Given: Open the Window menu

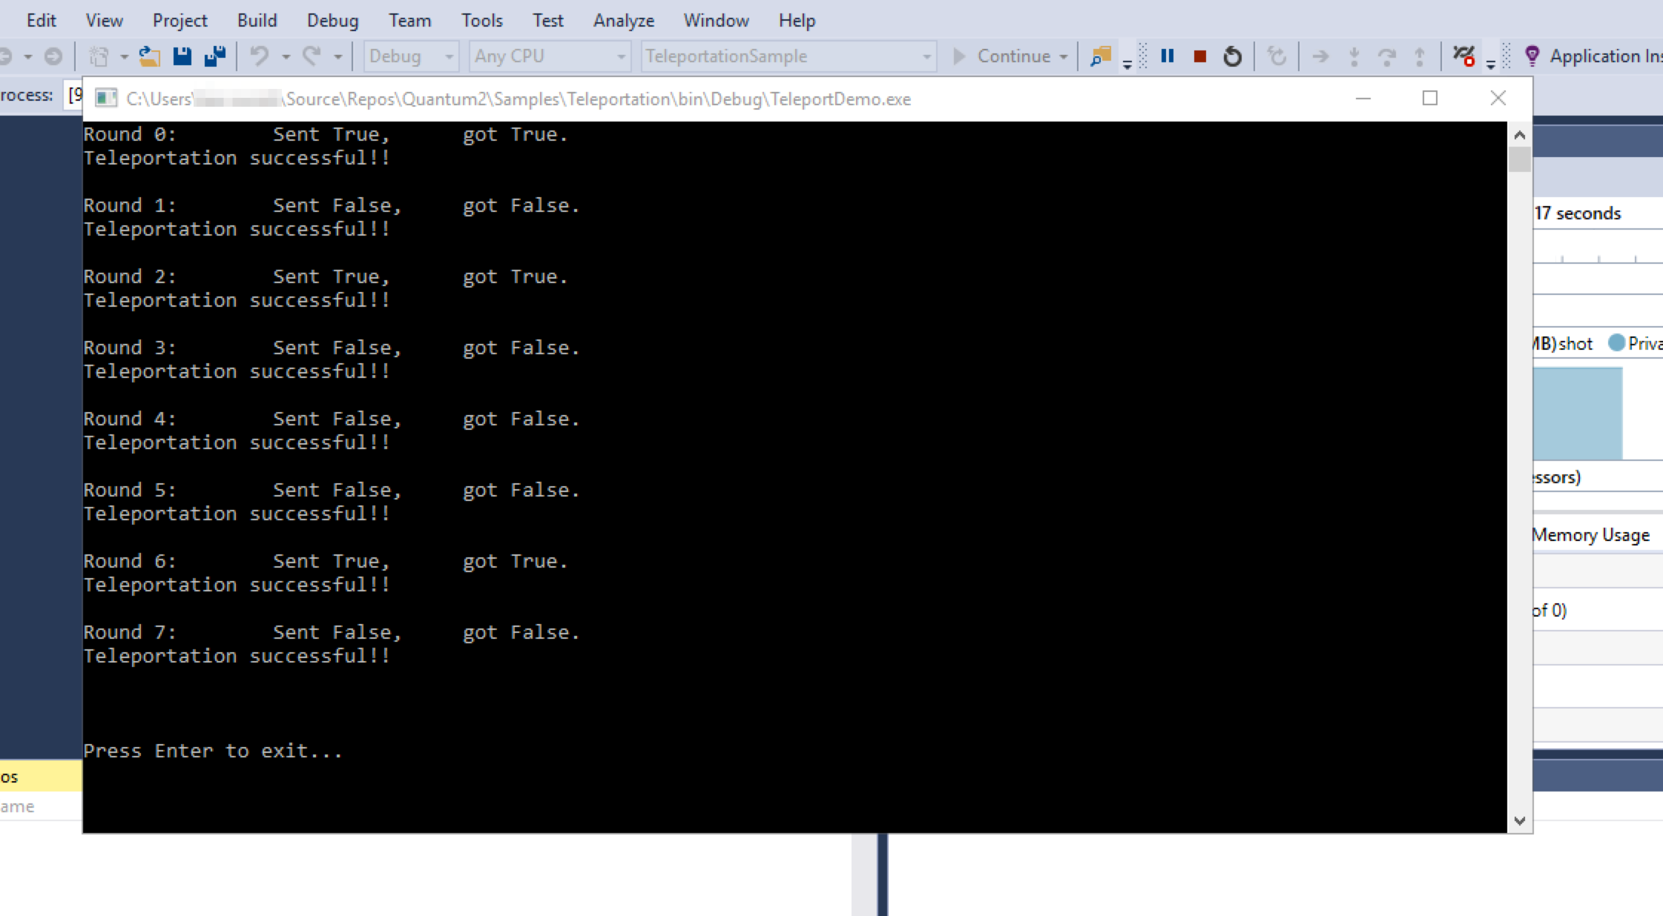Looking at the screenshot, I should pyautogui.click(x=716, y=20).
